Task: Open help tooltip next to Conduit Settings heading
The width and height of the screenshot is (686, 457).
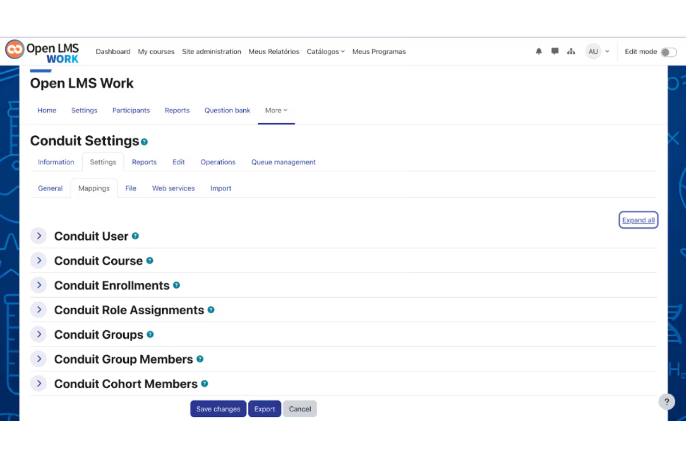Action: 144,142
